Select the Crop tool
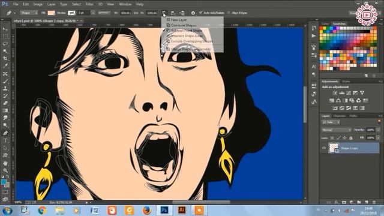This screenshot has width=384, height=216. click(x=5, y=59)
